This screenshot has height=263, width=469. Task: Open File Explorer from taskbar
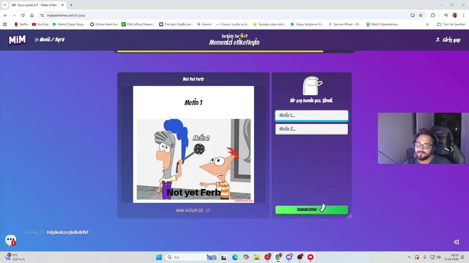(256, 257)
